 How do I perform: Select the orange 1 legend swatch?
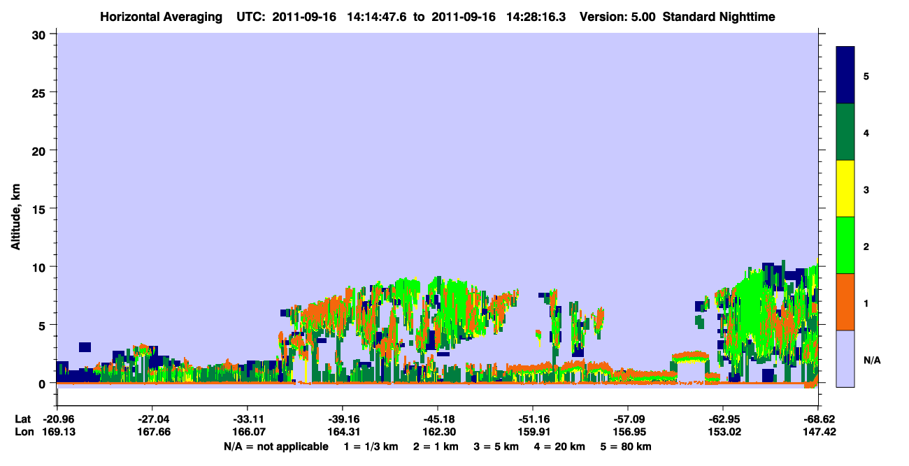tap(845, 302)
